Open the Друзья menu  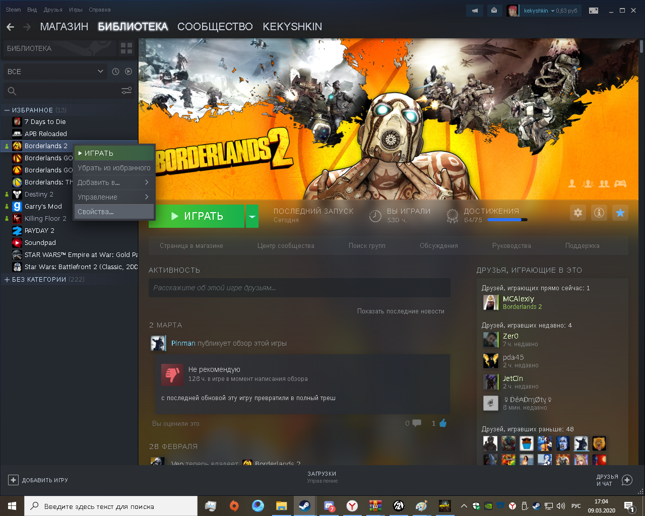53,10
